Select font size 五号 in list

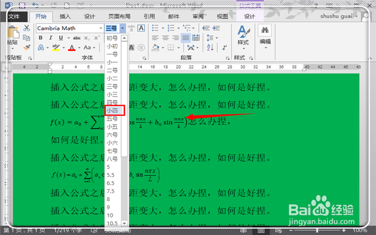pyautogui.click(x=113, y=119)
